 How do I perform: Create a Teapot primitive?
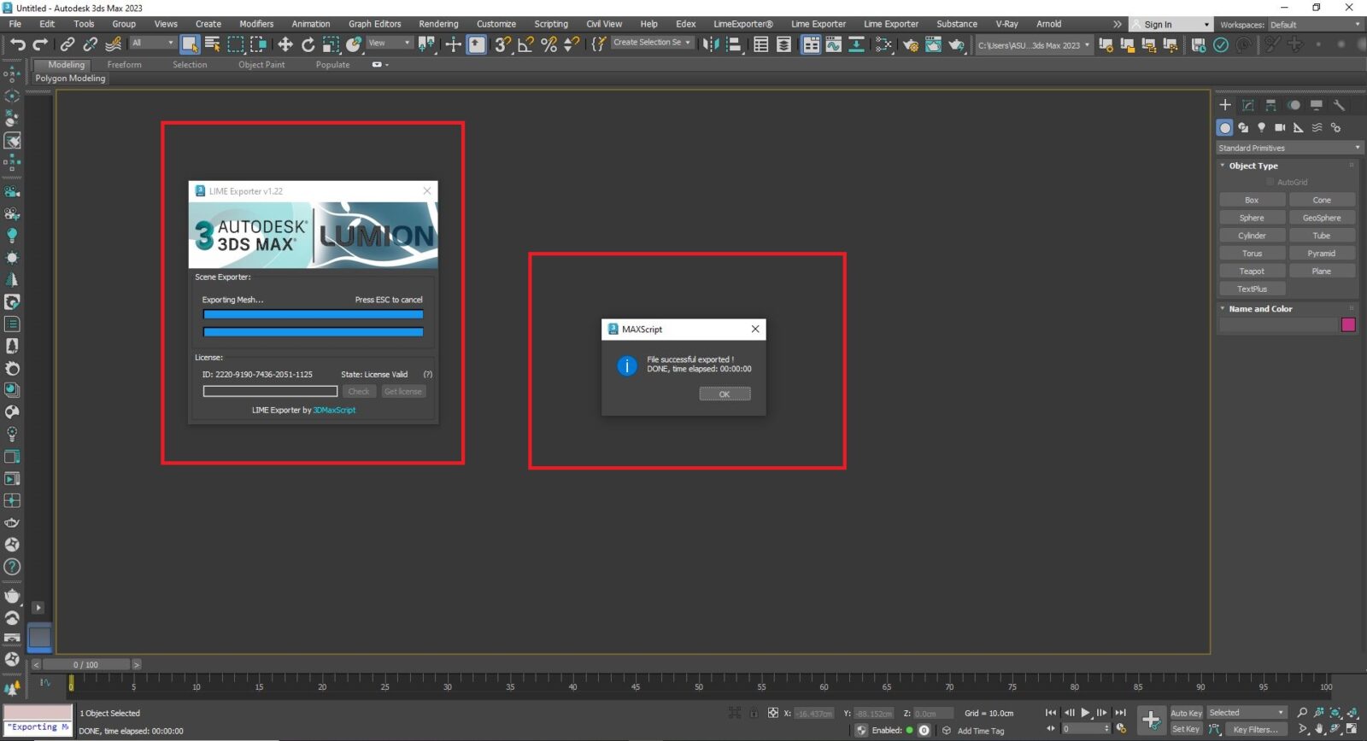(1252, 271)
